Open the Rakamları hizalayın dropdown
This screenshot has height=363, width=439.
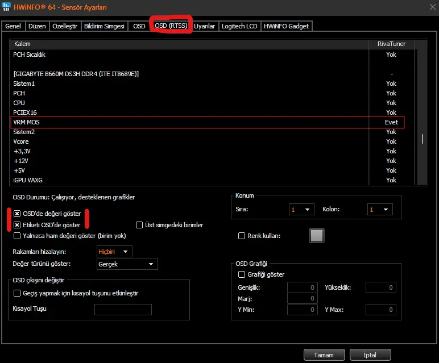tap(114, 252)
